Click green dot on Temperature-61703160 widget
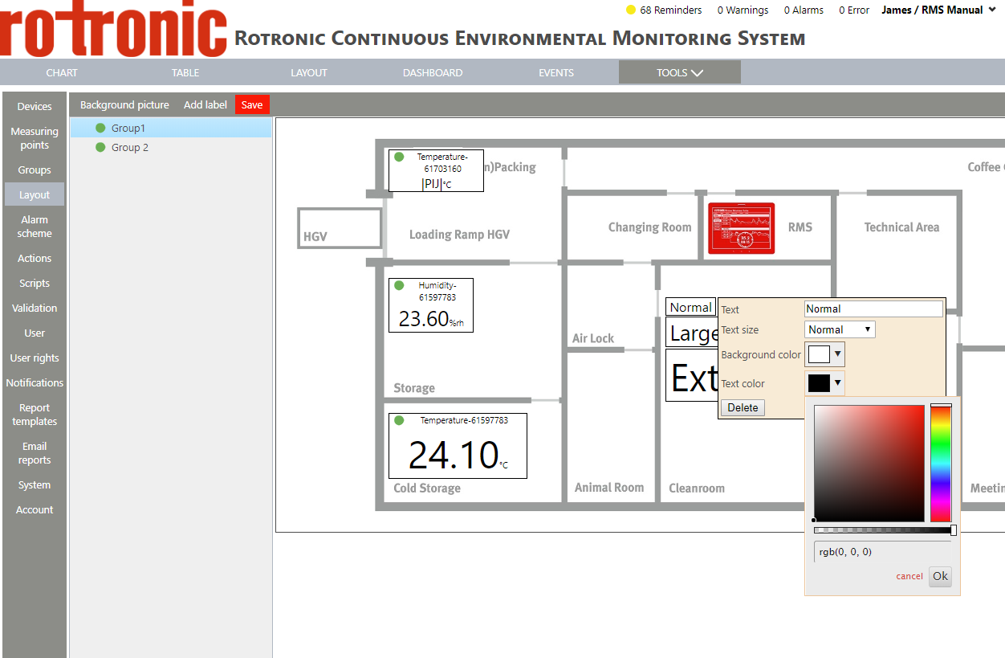The height and width of the screenshot is (658, 1005). (398, 157)
